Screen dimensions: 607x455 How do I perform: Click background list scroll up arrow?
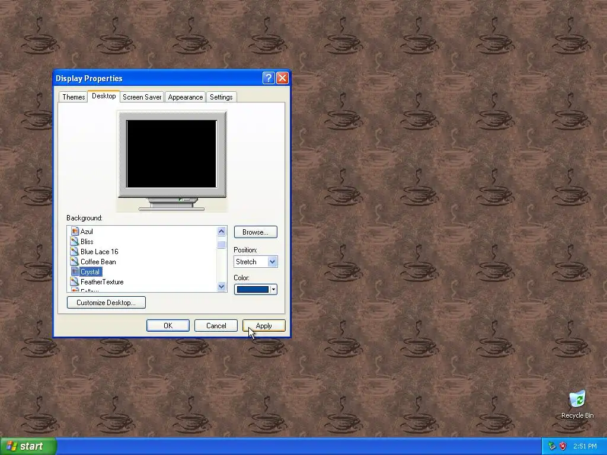(x=222, y=232)
